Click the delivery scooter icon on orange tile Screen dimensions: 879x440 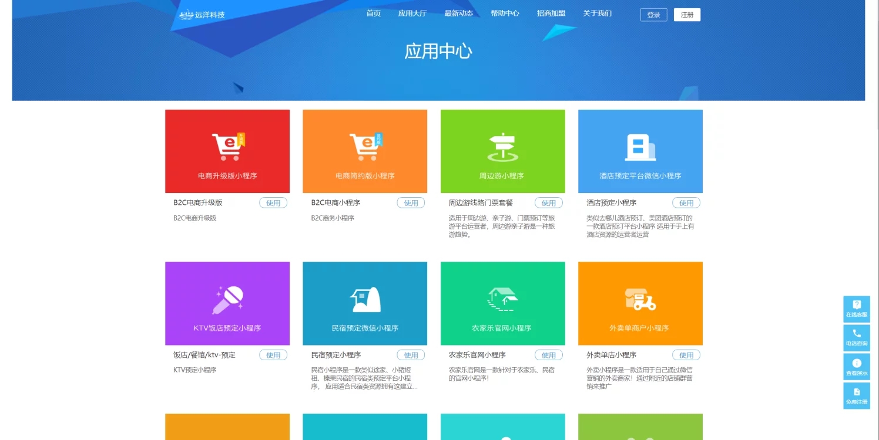coord(640,299)
